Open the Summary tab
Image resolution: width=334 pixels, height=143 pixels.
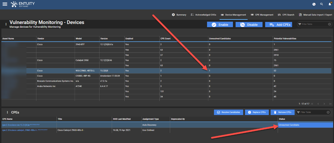click(x=179, y=15)
